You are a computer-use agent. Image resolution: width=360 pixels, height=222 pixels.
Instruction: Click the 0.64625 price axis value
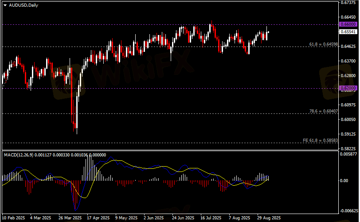click(348, 47)
